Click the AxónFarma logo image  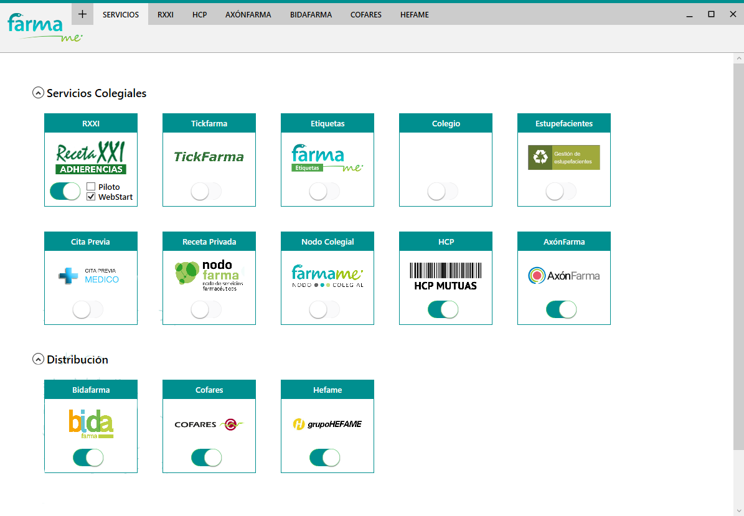[563, 276]
